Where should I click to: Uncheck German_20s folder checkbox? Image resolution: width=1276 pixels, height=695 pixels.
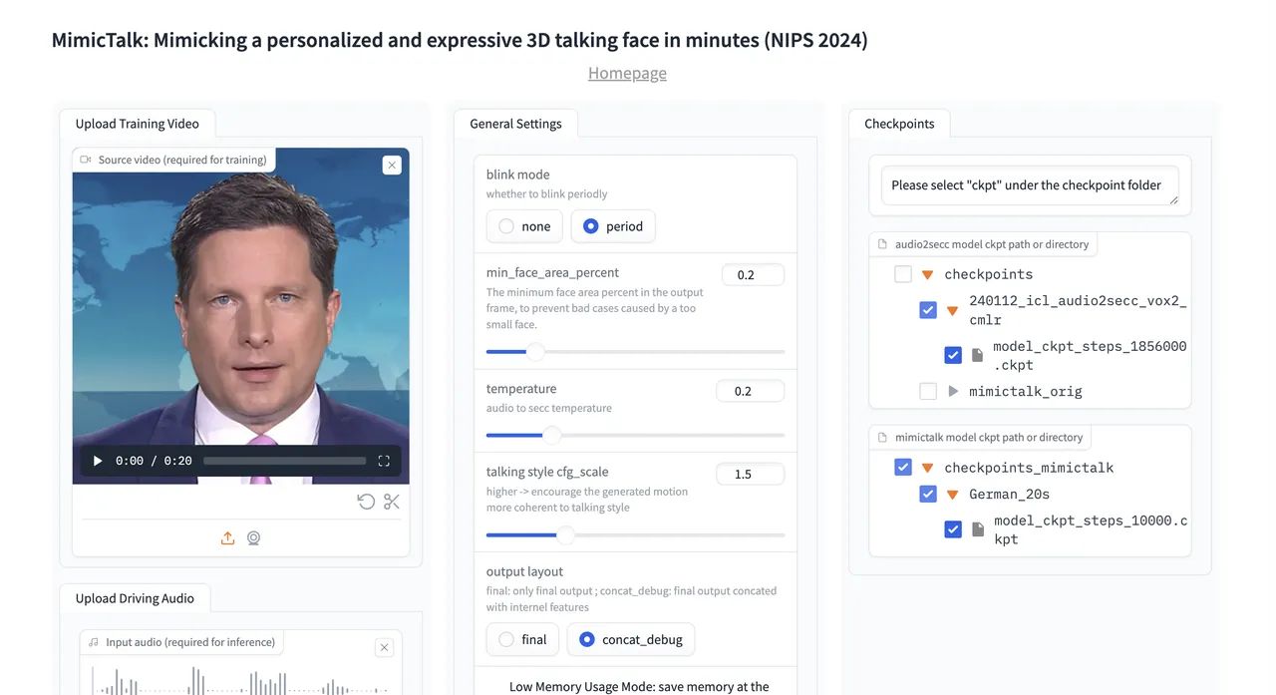[928, 494]
